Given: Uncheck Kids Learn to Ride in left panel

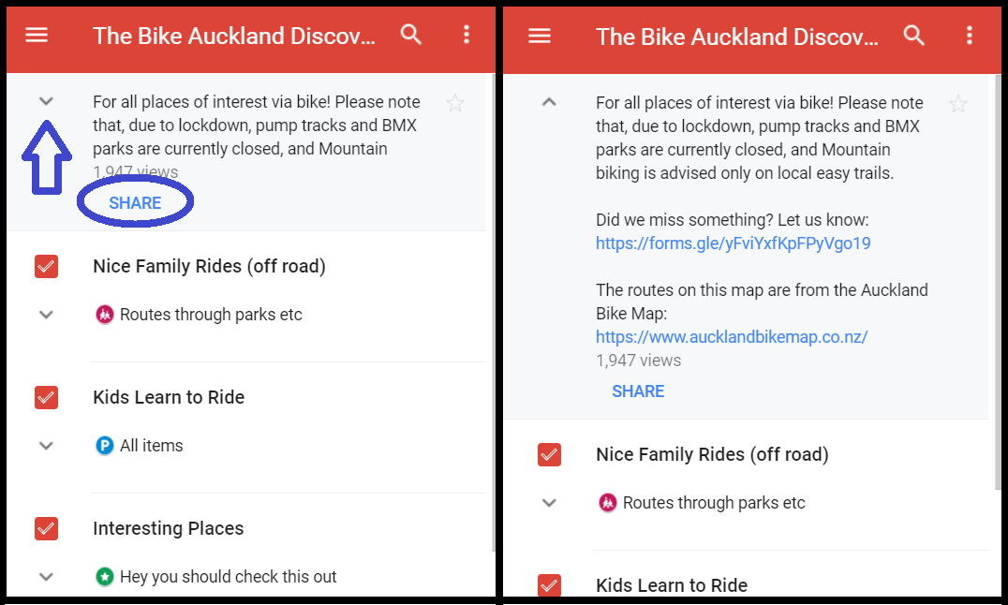Looking at the screenshot, I should coord(46,397).
